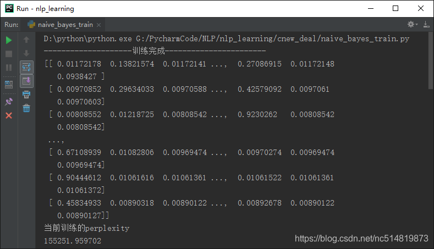The width and height of the screenshot is (434, 249).
Task: Click the red Close X icon in sidebar
Action: [9, 115]
